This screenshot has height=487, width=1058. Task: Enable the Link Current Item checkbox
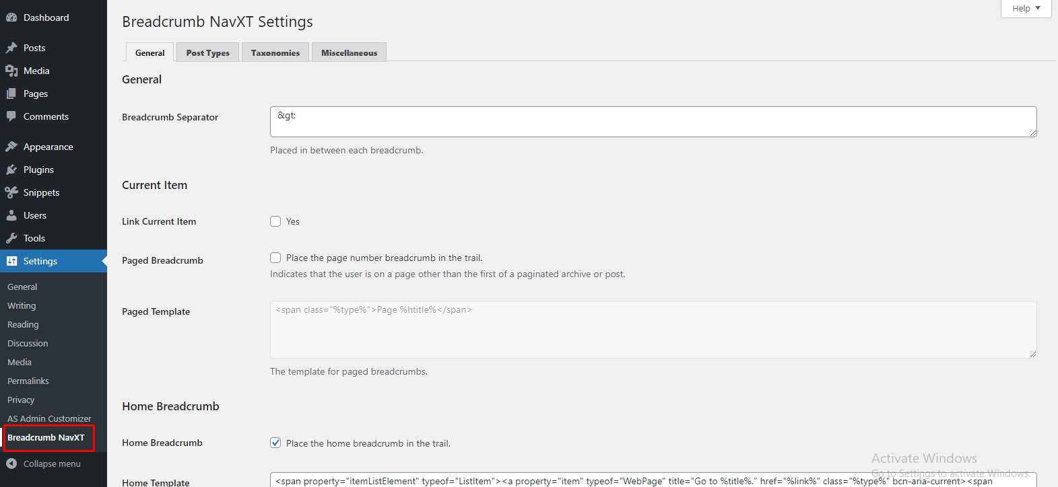click(275, 221)
